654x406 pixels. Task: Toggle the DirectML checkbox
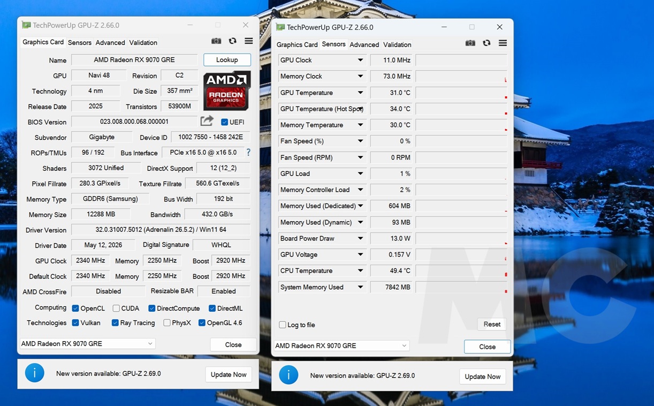[x=212, y=308]
